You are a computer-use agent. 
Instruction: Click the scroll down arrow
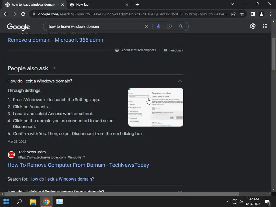click(274, 189)
